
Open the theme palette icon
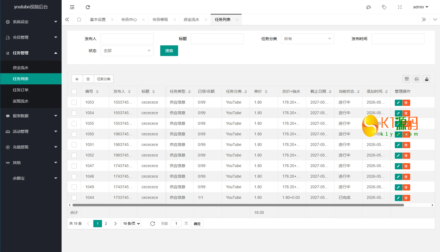pyautogui.click(x=369, y=7)
